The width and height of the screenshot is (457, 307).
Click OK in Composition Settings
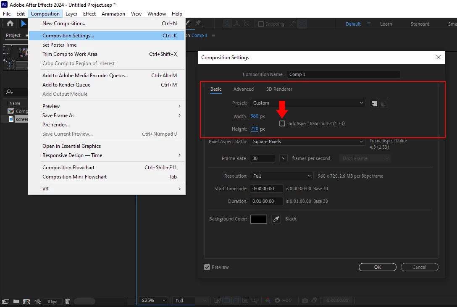coord(378,267)
